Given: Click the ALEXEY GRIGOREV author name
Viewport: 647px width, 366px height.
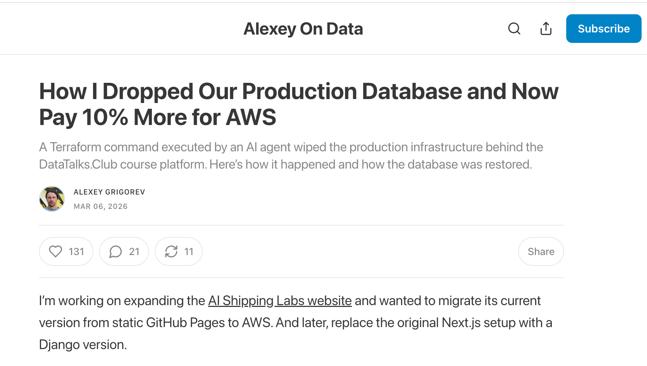Looking at the screenshot, I should tap(109, 192).
